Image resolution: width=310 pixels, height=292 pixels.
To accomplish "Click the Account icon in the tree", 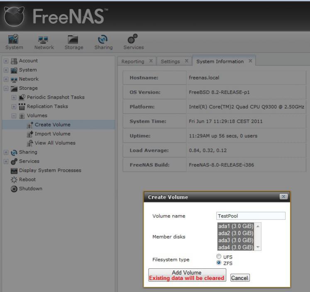I will pyautogui.click(x=14, y=61).
